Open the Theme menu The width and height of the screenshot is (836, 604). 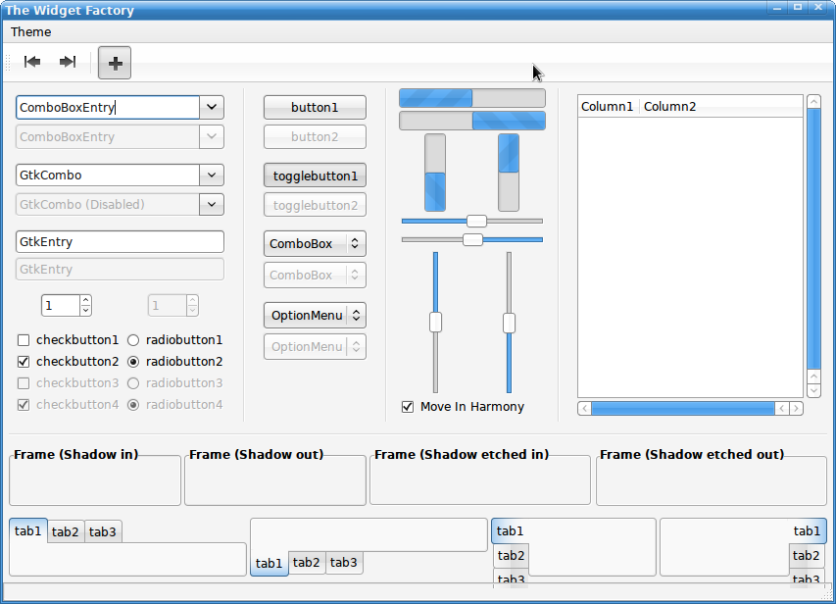tap(31, 32)
